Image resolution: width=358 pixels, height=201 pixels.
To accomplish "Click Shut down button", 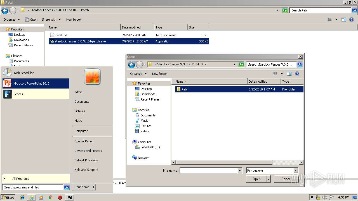I will point(82,187).
